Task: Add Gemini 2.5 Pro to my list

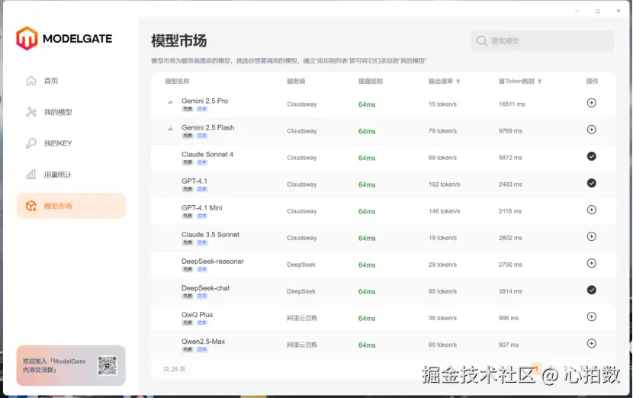Action: coord(591,103)
